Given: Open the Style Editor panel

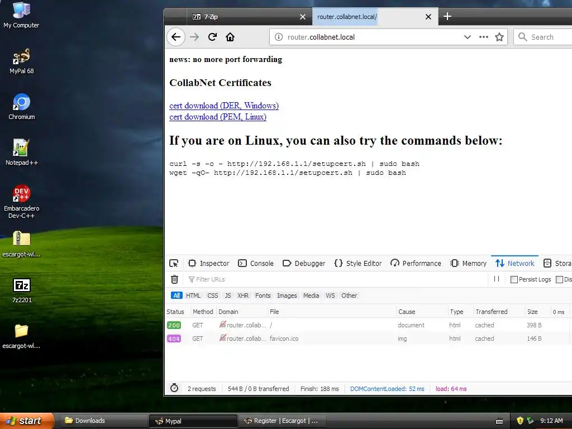Looking at the screenshot, I should point(358,264).
